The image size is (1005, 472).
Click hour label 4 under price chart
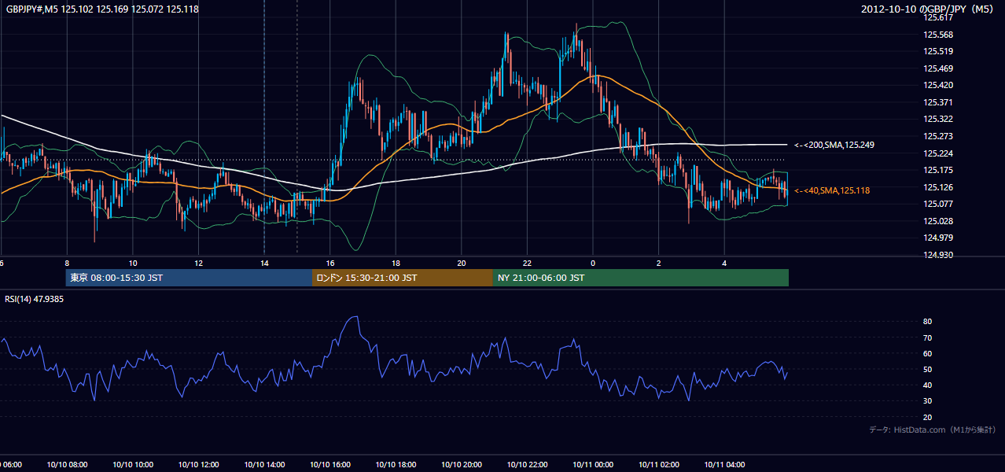click(724, 264)
